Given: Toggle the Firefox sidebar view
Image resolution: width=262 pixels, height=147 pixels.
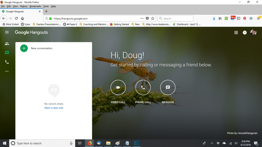Looking at the screenshot, I should coord(238,18).
